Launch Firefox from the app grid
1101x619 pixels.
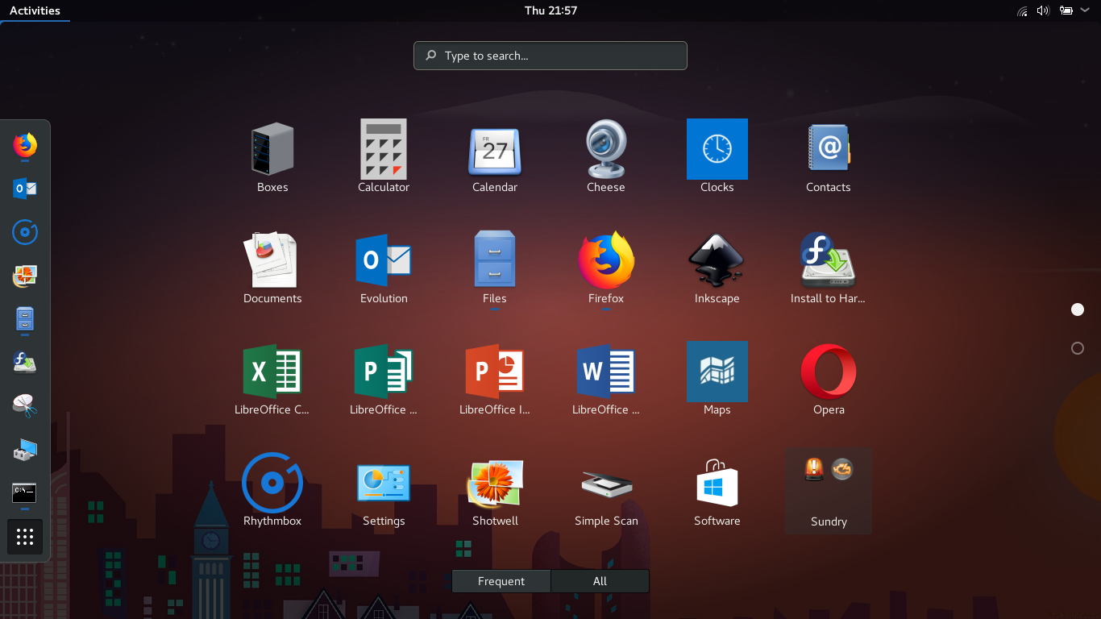point(606,261)
